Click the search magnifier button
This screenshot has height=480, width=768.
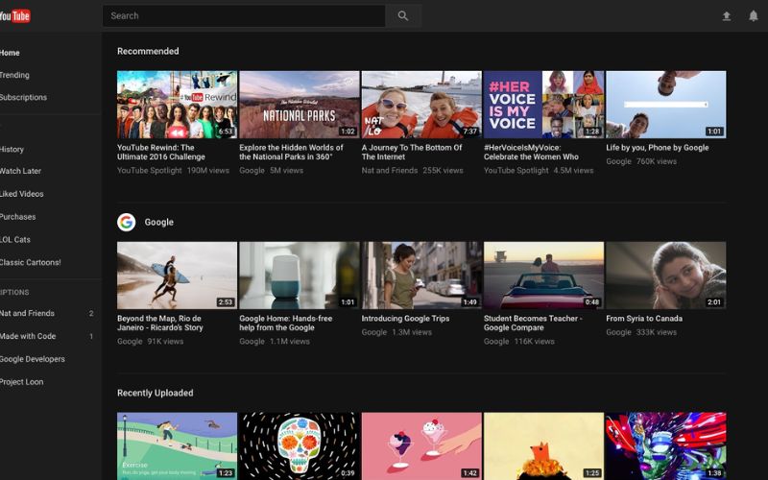click(x=403, y=15)
